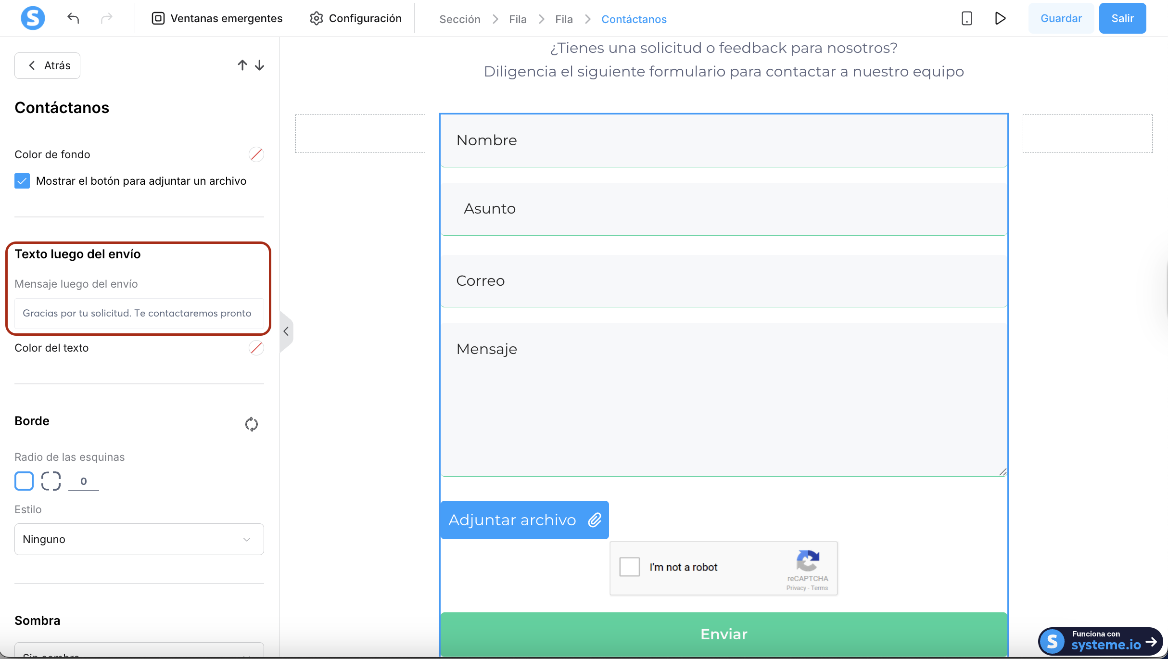Click the Borde sync/link icon
Viewport: 1168px width, 659px height.
(x=251, y=424)
